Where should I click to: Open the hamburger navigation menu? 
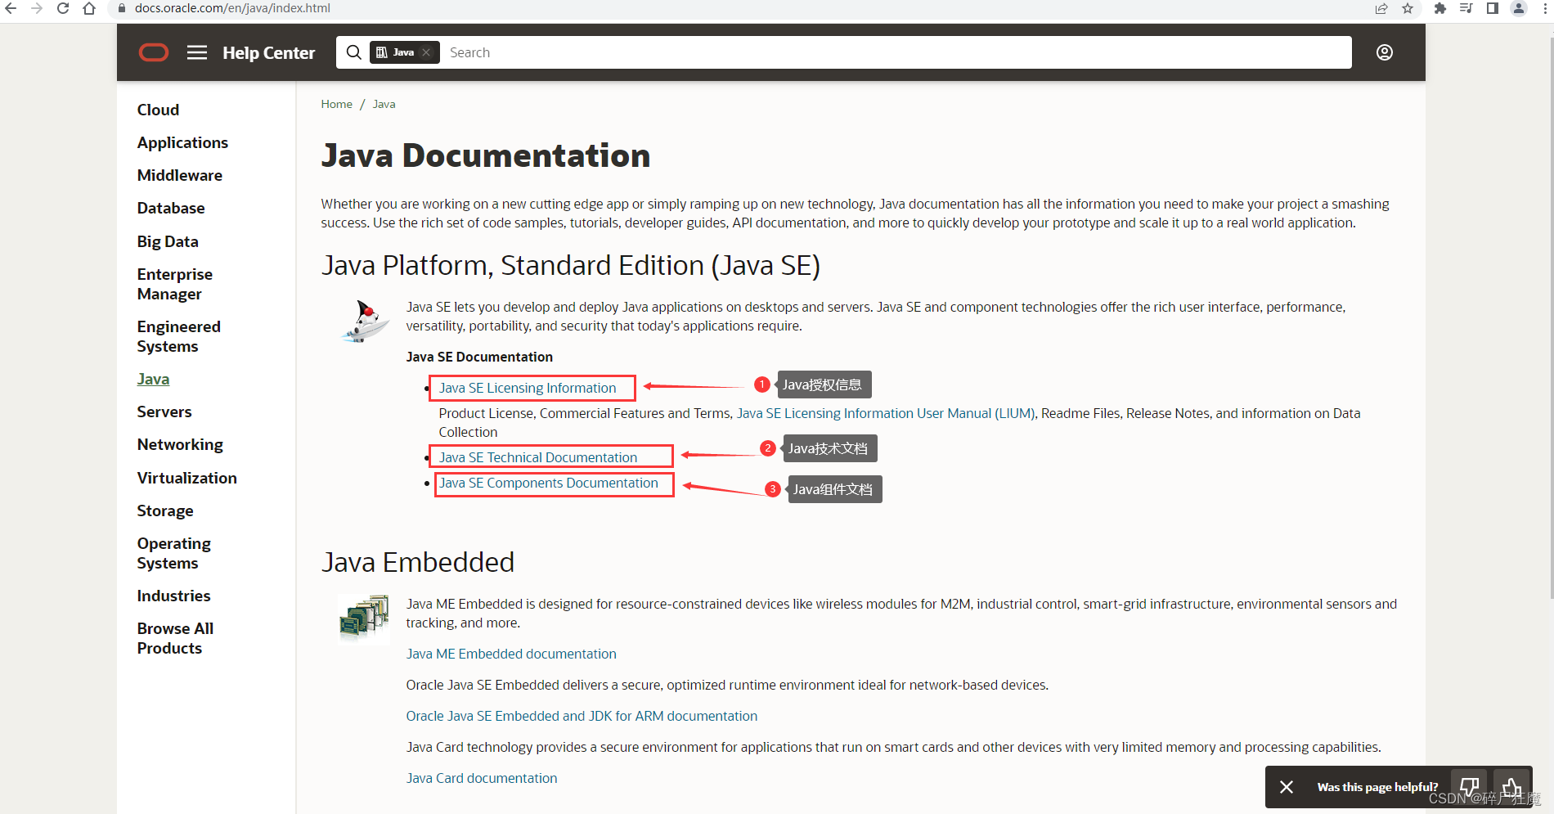point(197,52)
